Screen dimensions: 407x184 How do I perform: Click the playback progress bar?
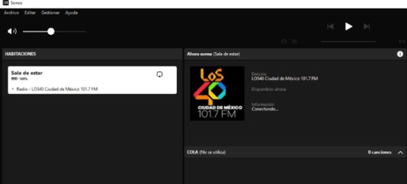[348, 42]
